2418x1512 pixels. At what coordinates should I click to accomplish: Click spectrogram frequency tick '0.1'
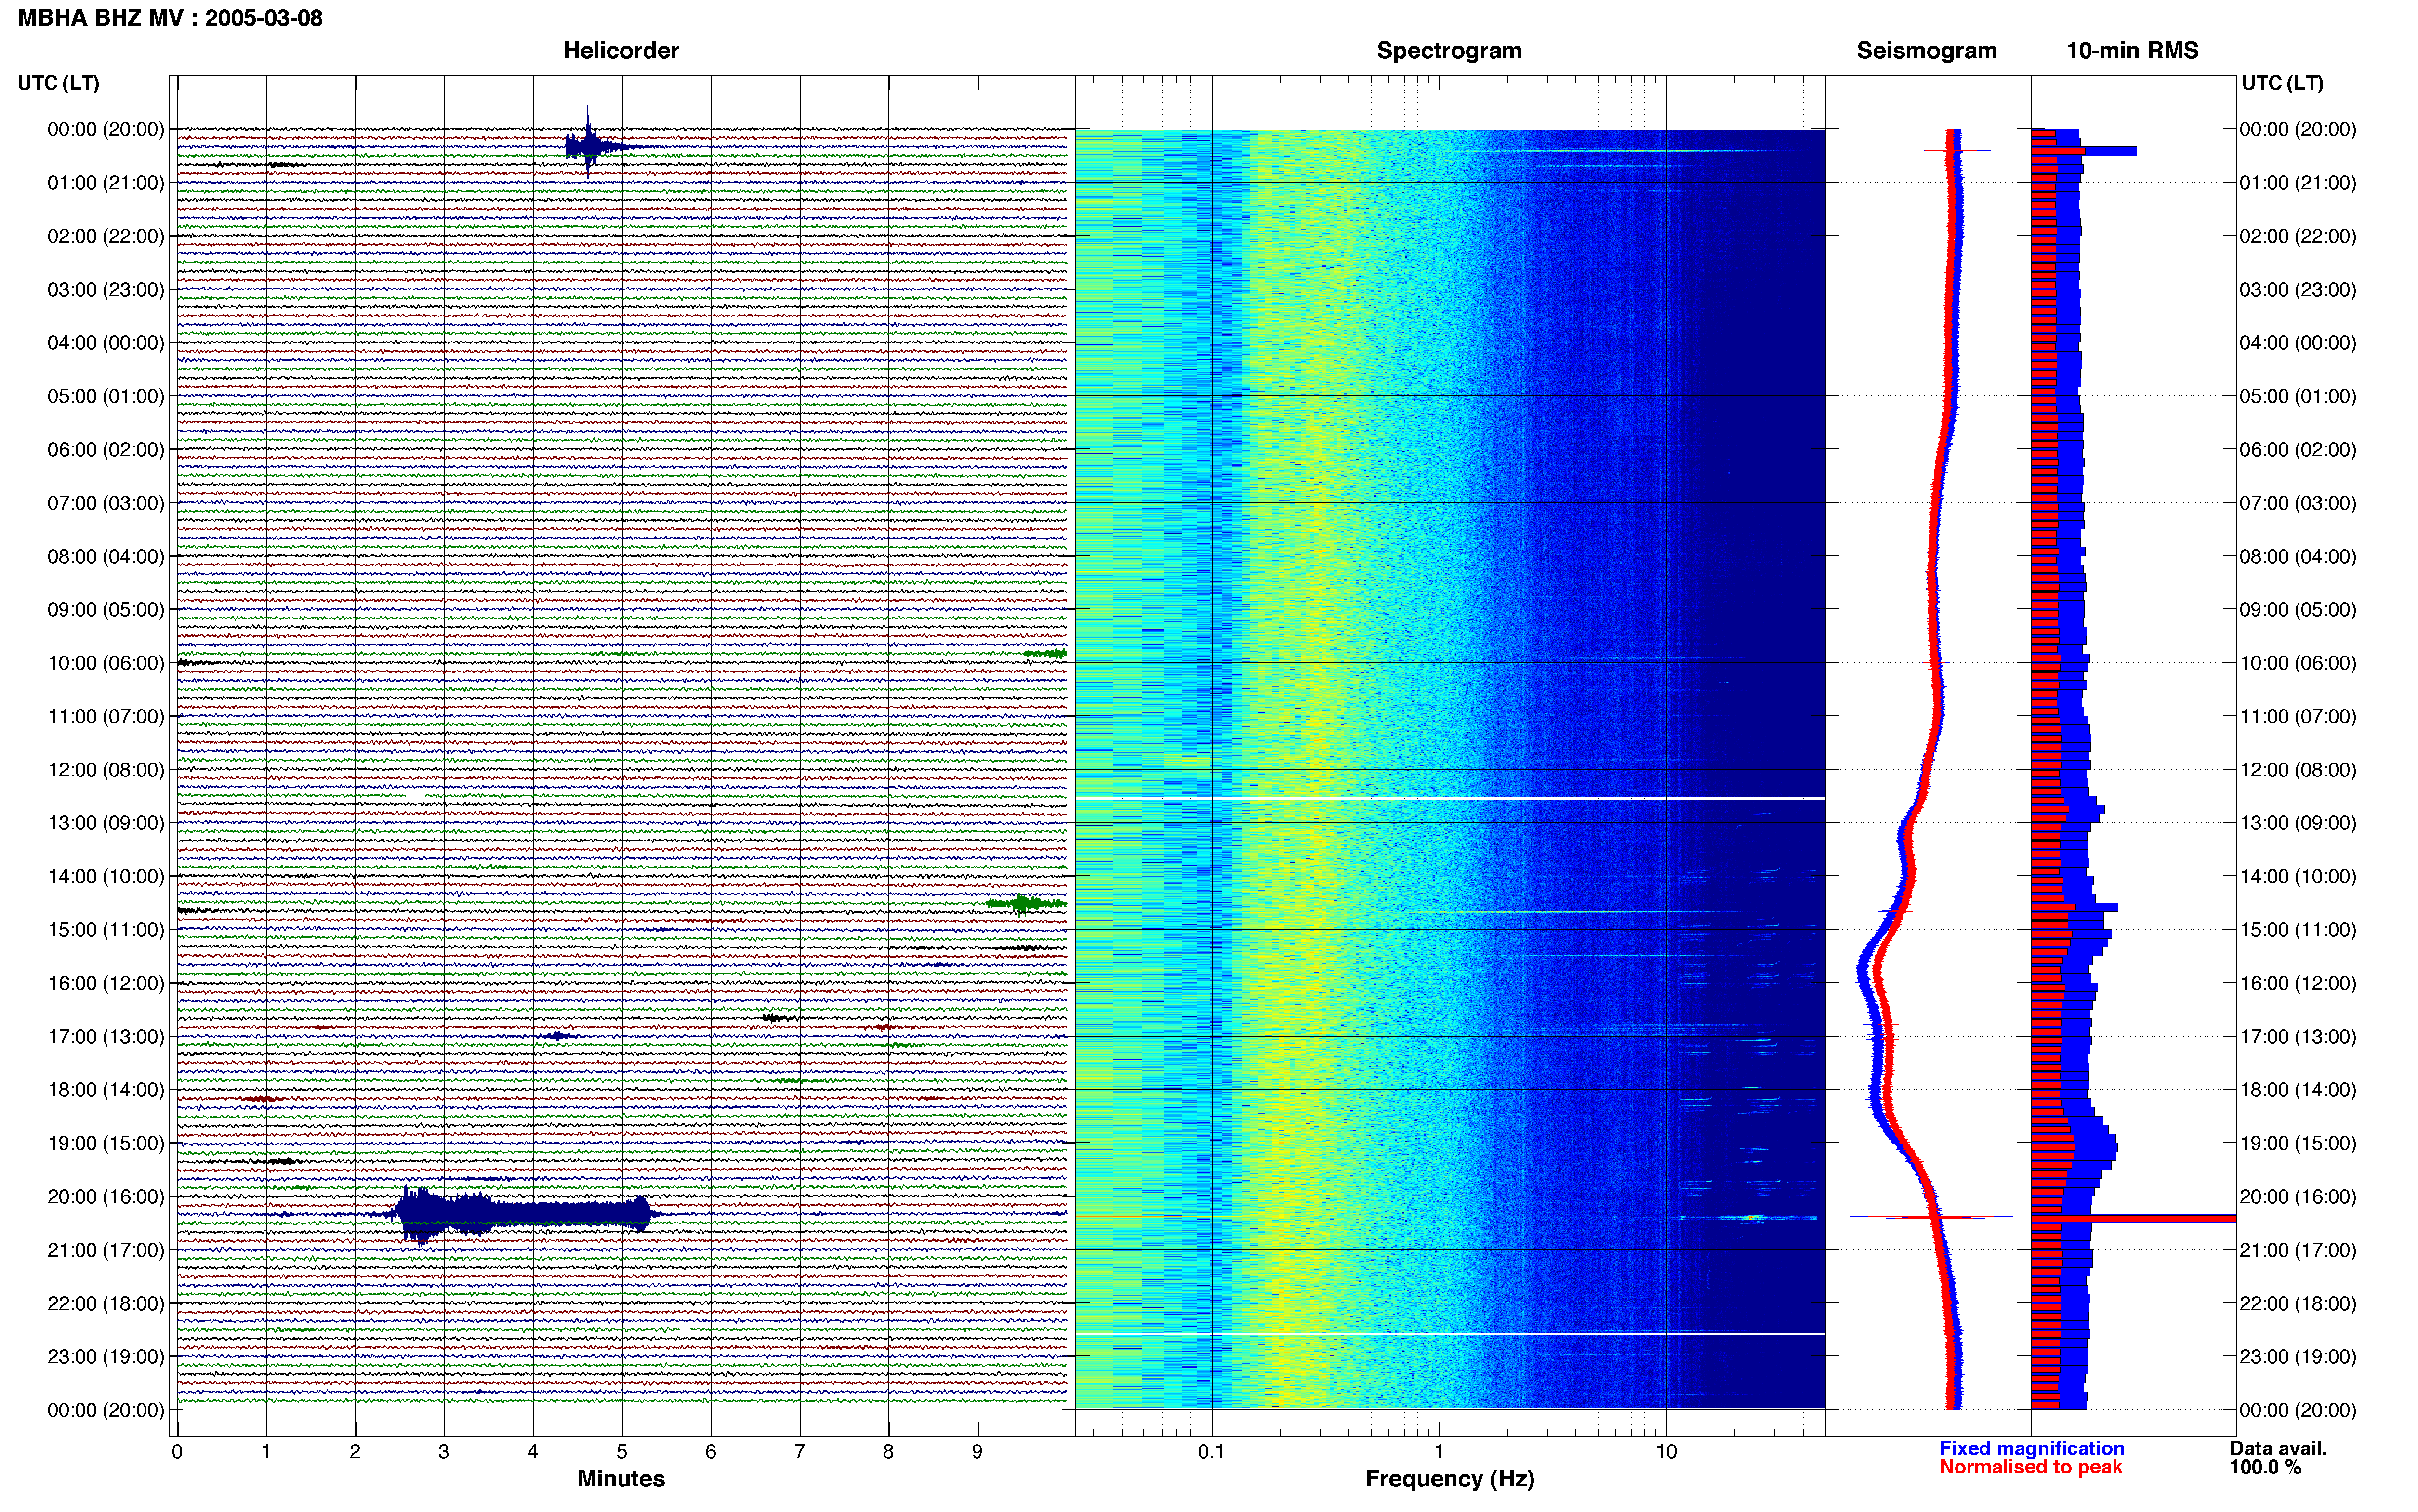click(x=1211, y=1452)
